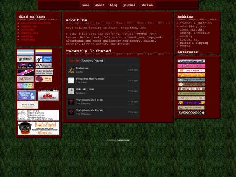Viewport: 236px width, 177px height.
Task: Click the 'got html?' badge
Action: [26, 59]
